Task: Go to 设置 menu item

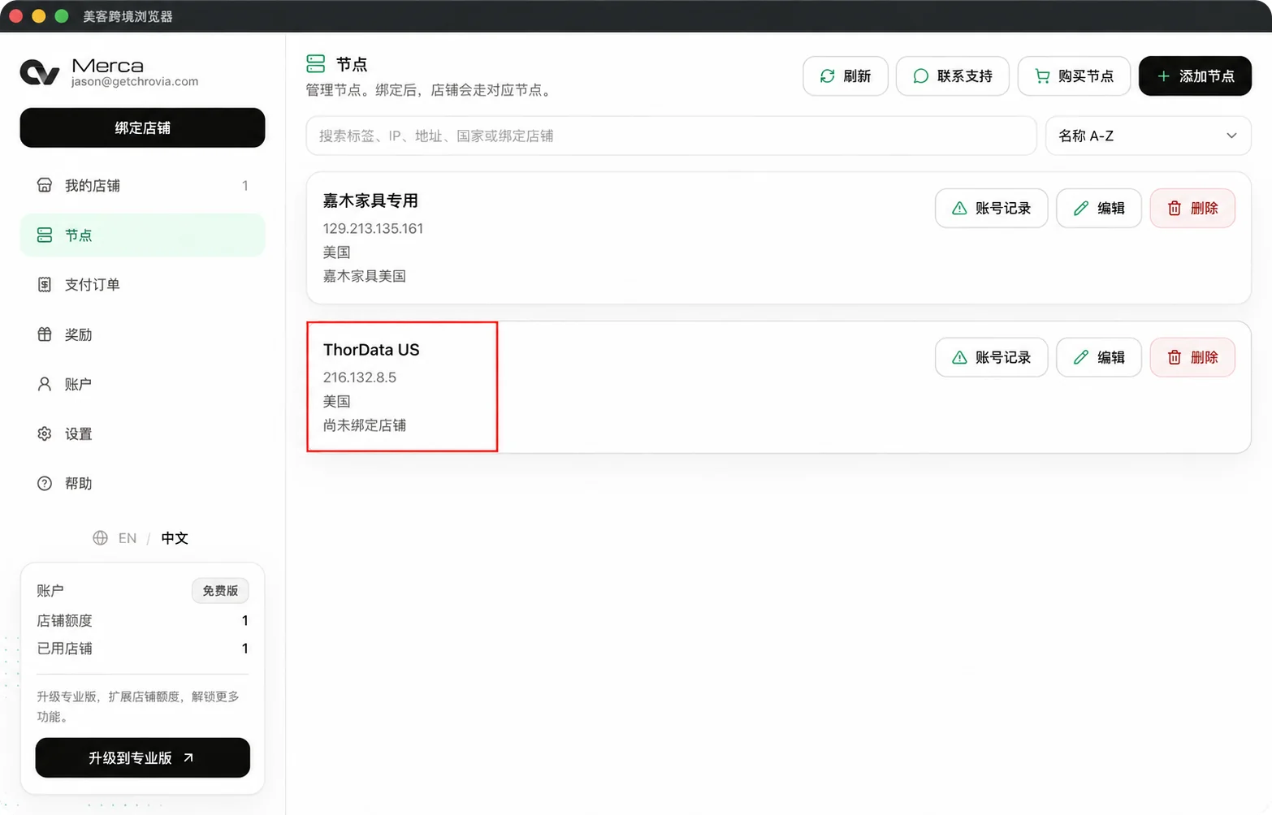Action: [x=142, y=433]
